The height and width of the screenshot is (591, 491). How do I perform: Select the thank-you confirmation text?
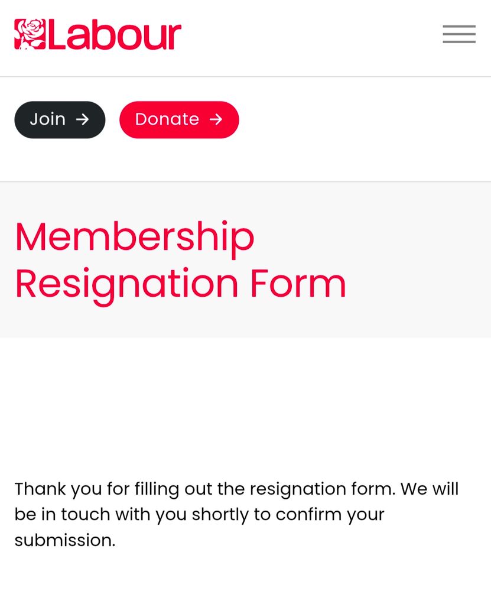click(236, 514)
